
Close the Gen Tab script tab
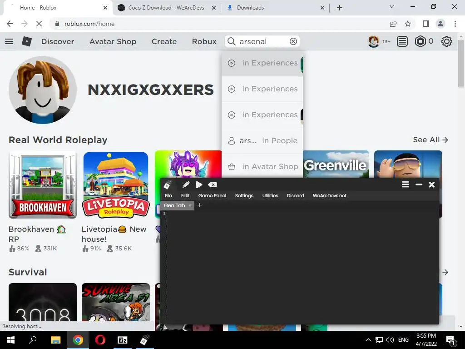(190, 205)
